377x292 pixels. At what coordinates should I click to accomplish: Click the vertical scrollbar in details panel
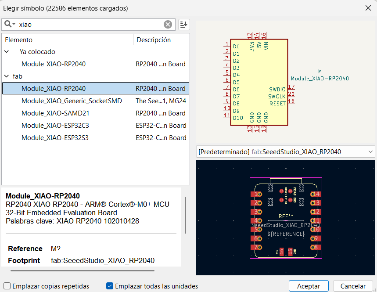[x=185, y=215]
